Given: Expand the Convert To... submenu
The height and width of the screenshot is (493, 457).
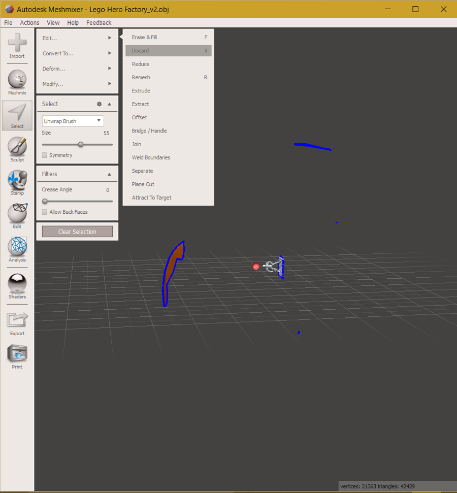Looking at the screenshot, I should [x=77, y=53].
